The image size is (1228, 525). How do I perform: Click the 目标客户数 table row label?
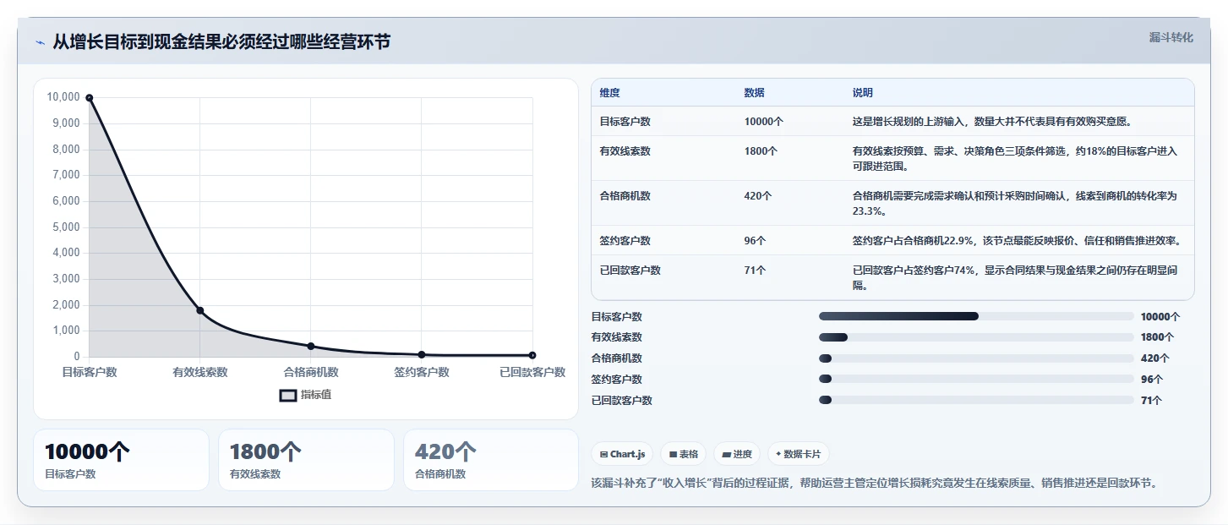point(625,122)
